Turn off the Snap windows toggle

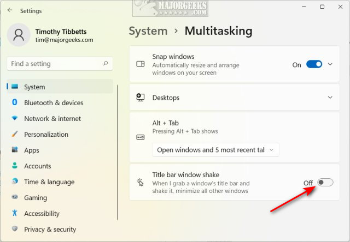(x=314, y=64)
